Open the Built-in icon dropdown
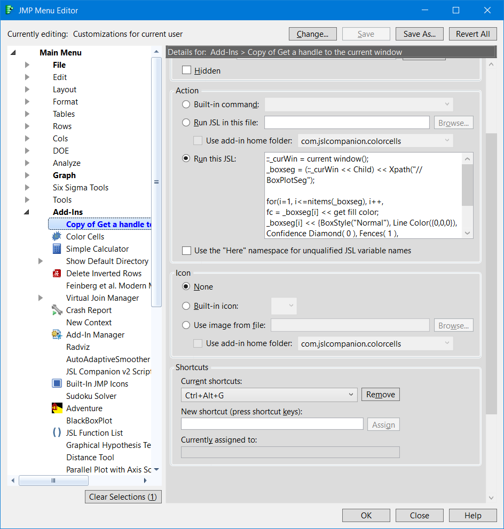 click(284, 306)
